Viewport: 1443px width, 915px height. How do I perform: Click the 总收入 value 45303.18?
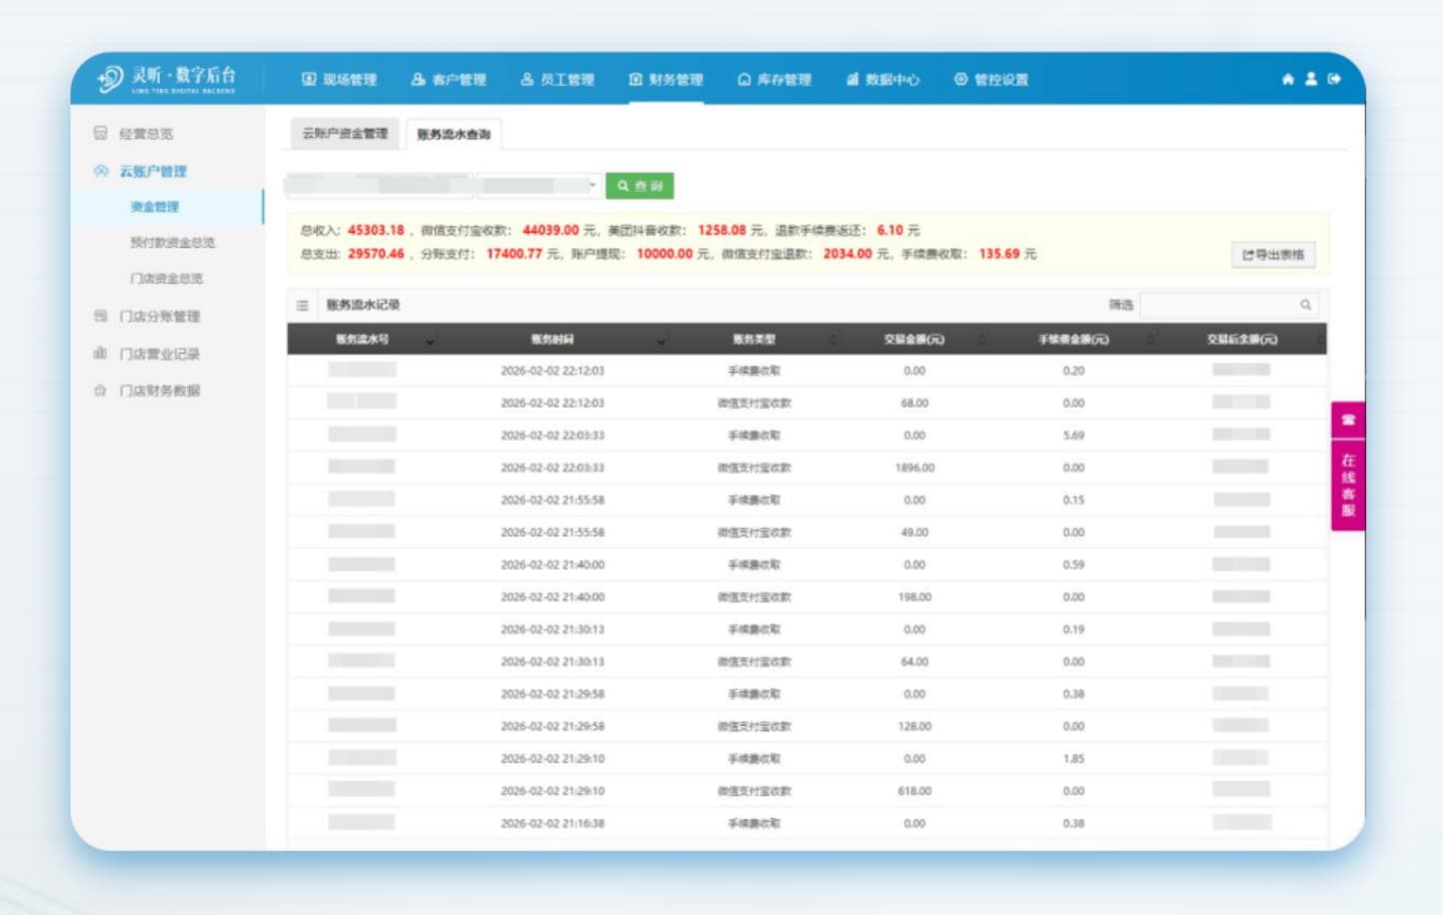[x=376, y=231]
